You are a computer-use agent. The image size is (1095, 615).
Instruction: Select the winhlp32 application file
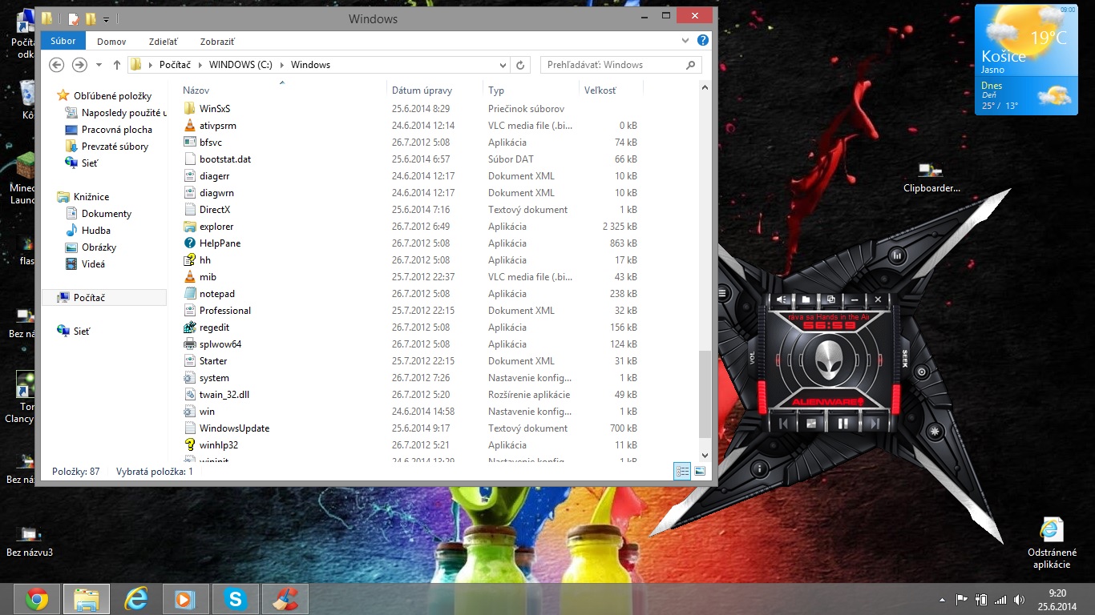coord(410,445)
